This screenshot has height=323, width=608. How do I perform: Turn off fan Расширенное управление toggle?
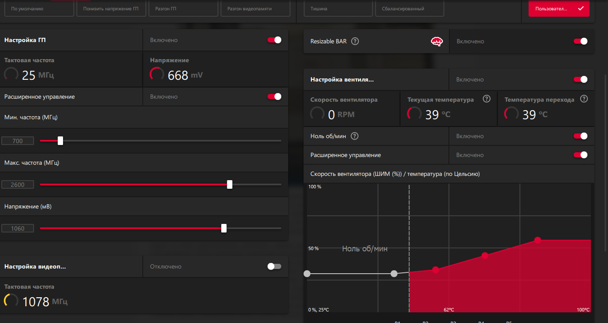coord(581,155)
